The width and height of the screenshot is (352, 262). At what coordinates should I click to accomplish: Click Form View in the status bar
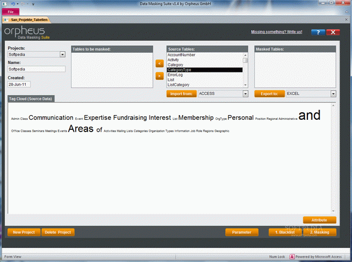(x=13, y=257)
